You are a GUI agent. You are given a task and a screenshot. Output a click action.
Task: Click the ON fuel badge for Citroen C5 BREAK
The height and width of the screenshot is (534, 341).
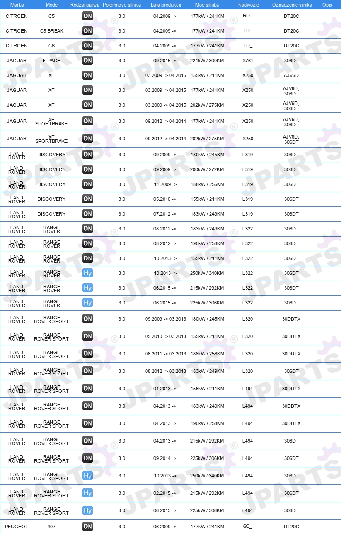click(x=88, y=31)
